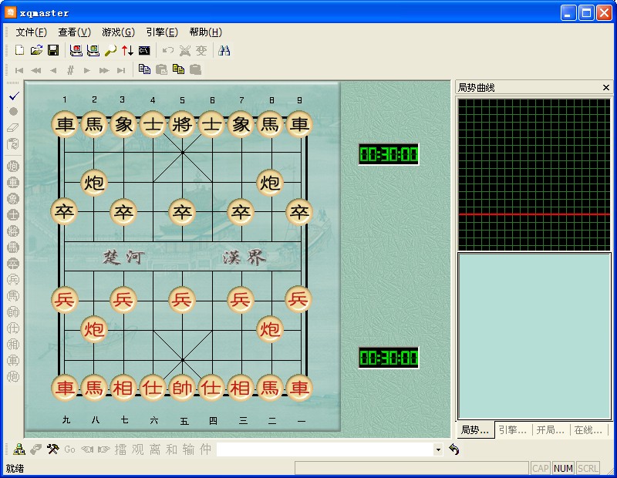
Task: Pick the outlined 相 piece in the sidebar palette
Action: coord(13,344)
